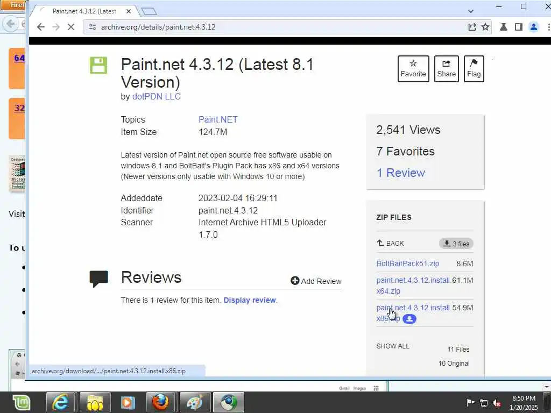Click Firefox window's back arrow behind Chrome

[x=11, y=24]
